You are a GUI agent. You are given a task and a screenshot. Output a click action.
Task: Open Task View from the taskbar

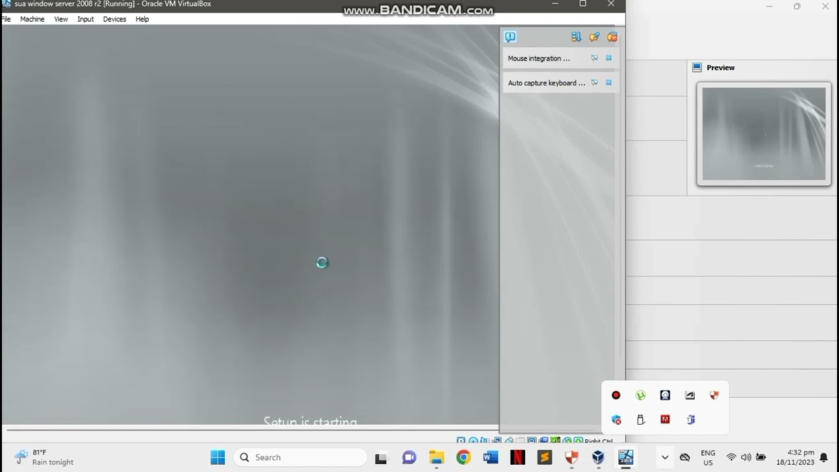381,457
